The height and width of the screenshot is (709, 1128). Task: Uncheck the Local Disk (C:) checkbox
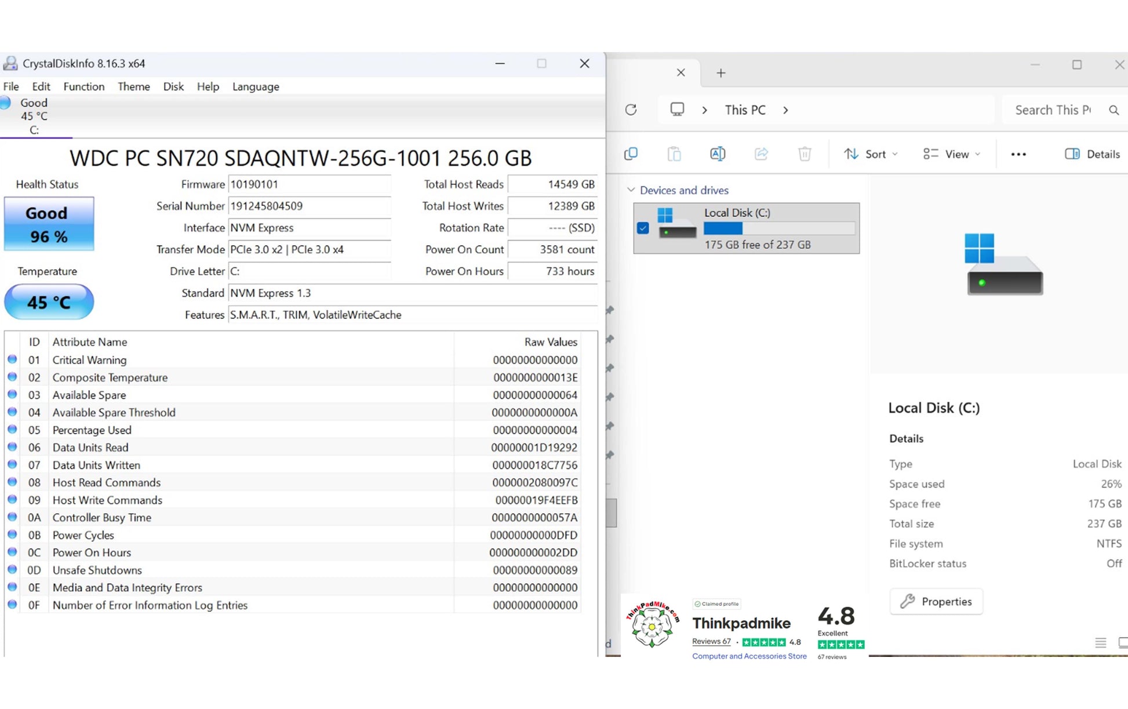[x=643, y=228]
